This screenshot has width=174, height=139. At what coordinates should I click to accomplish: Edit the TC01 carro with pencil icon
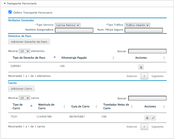(153, 118)
